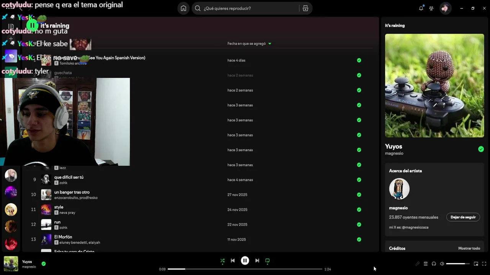Toggle saved check on 'style' row

[x=359, y=210]
